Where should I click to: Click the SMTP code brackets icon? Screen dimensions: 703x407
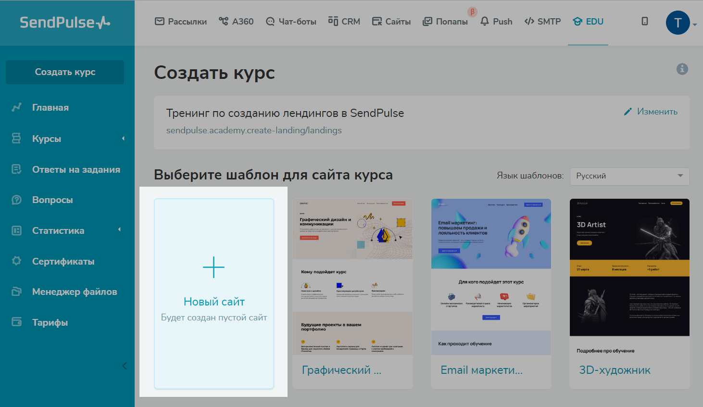pos(529,21)
